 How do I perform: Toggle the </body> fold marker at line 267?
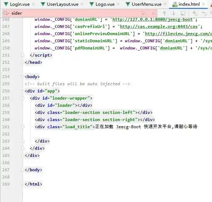pyautogui.click(x=22, y=170)
